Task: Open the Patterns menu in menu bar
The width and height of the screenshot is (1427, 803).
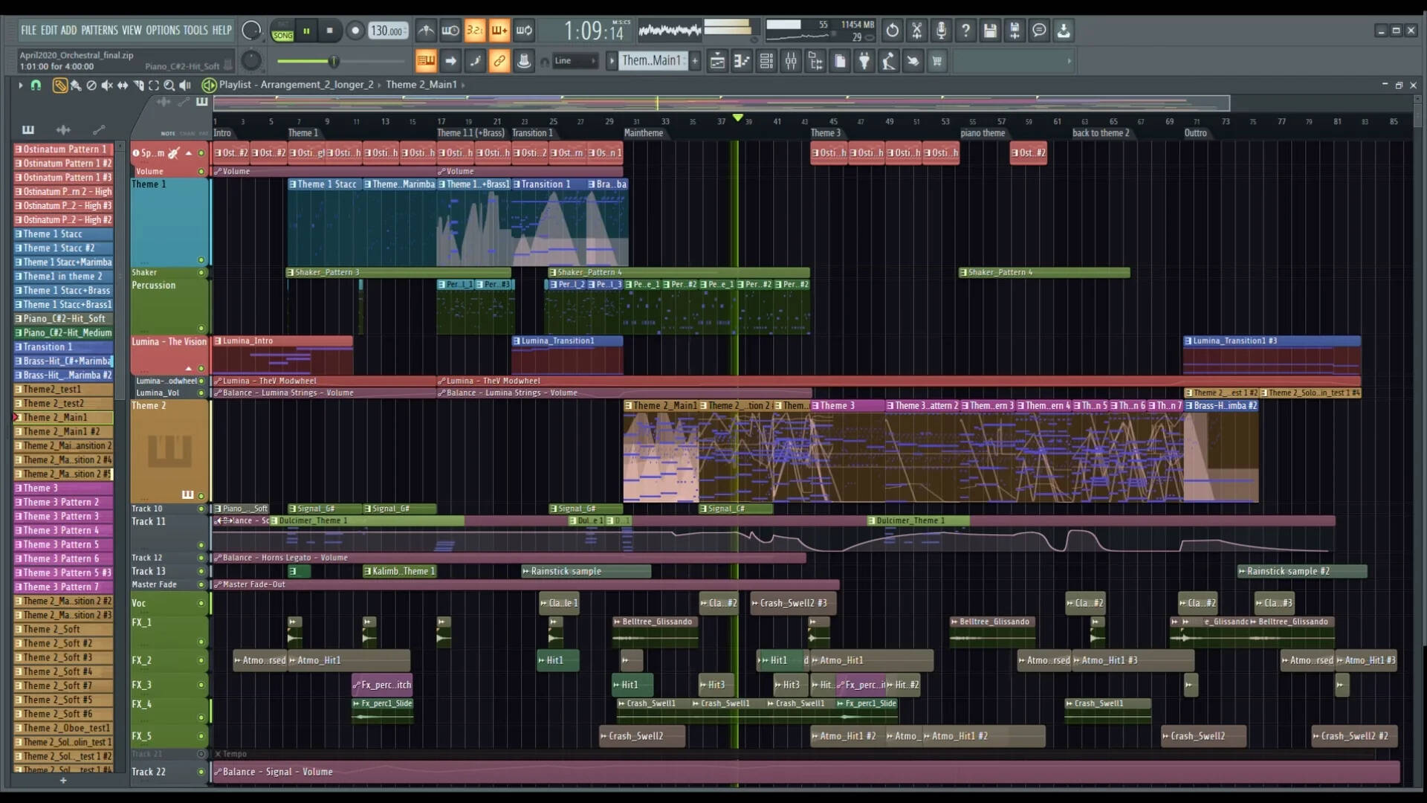Action: [x=100, y=30]
